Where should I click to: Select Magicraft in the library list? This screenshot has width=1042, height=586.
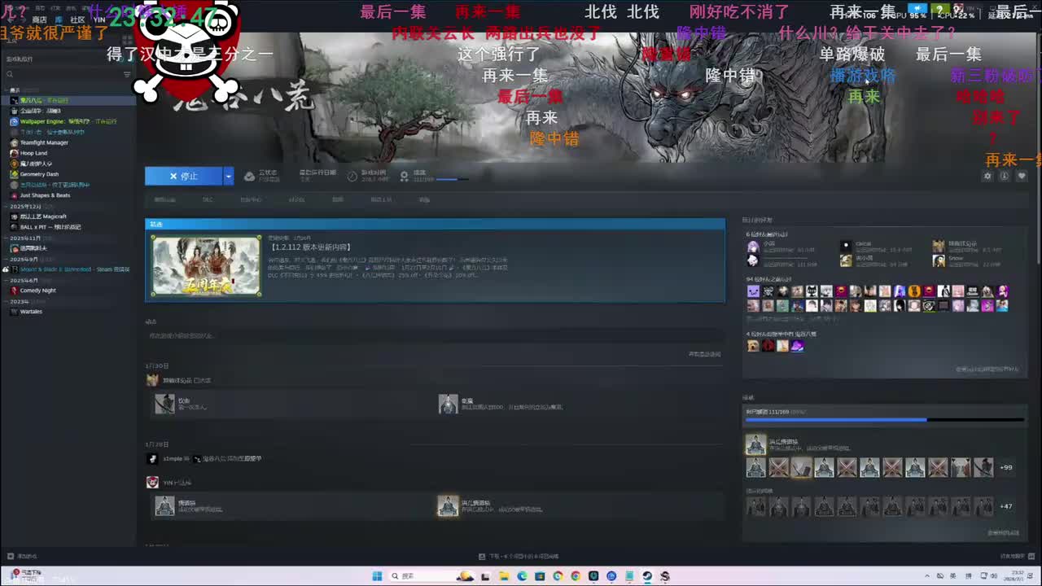tap(43, 216)
